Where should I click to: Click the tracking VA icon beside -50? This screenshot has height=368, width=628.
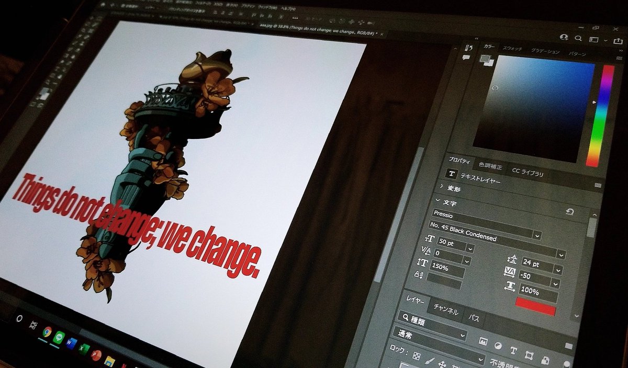pyautogui.click(x=510, y=271)
